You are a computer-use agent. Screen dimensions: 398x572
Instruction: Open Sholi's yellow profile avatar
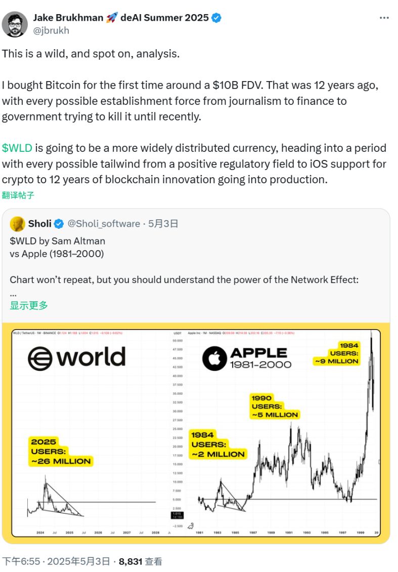tap(17, 224)
